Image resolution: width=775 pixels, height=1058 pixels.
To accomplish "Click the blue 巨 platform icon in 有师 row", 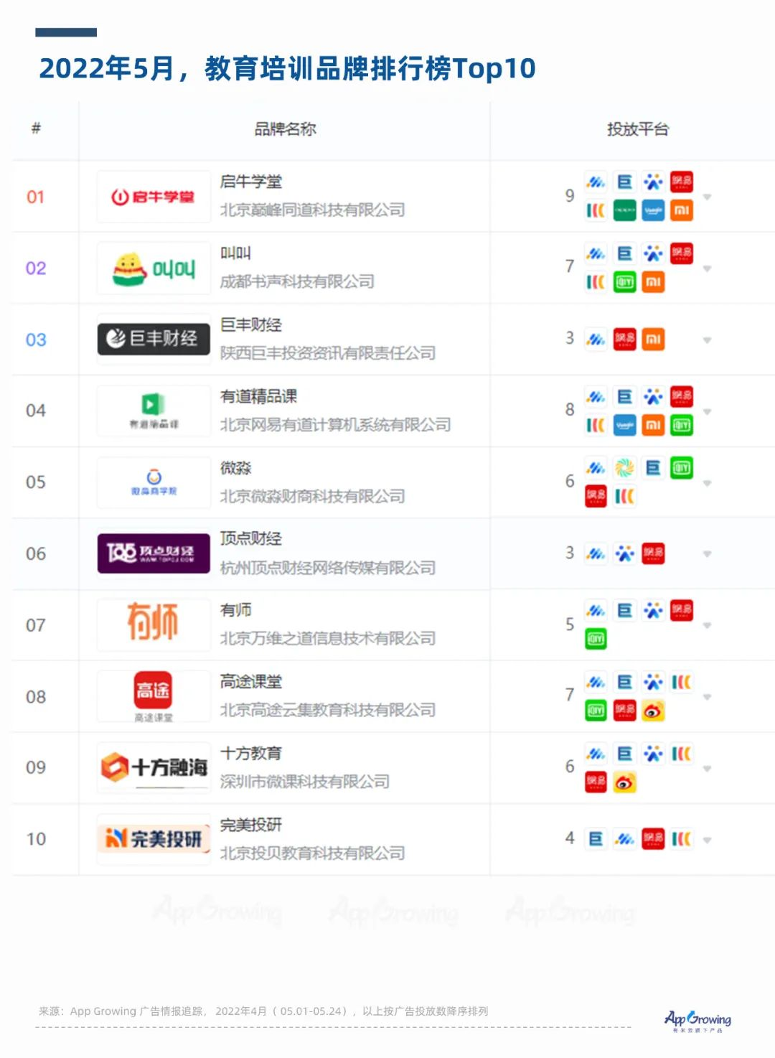I will tap(624, 611).
